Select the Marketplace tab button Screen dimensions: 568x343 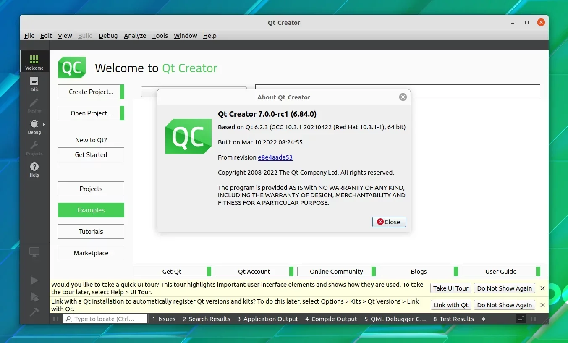[x=91, y=253]
